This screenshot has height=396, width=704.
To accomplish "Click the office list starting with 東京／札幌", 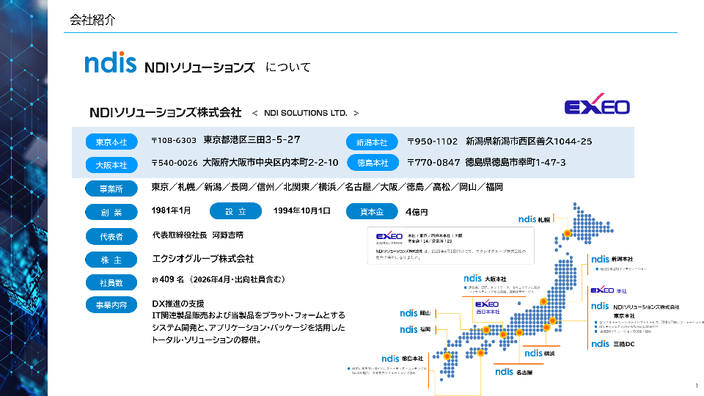I will pyautogui.click(x=327, y=187).
